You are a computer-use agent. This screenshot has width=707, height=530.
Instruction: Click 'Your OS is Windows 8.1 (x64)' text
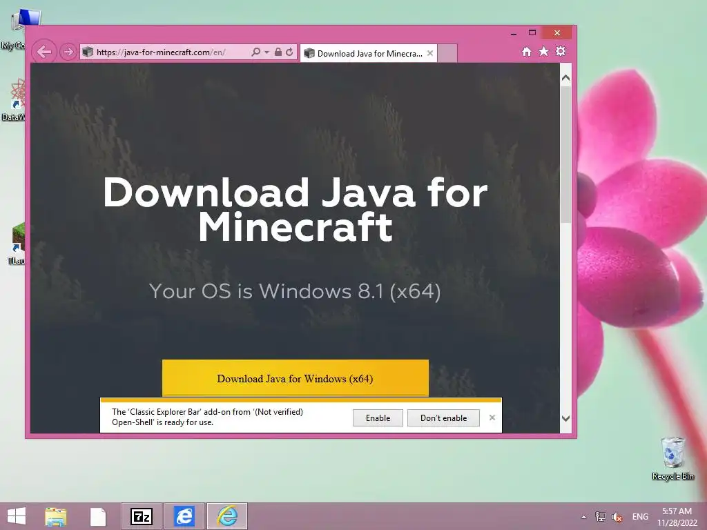click(295, 291)
